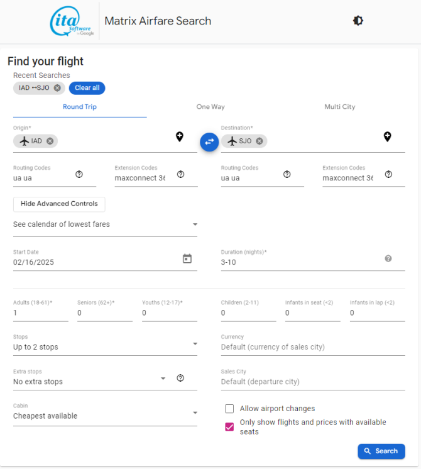Enable Allow airport changes checkbox
421x469 pixels.
pyautogui.click(x=229, y=409)
